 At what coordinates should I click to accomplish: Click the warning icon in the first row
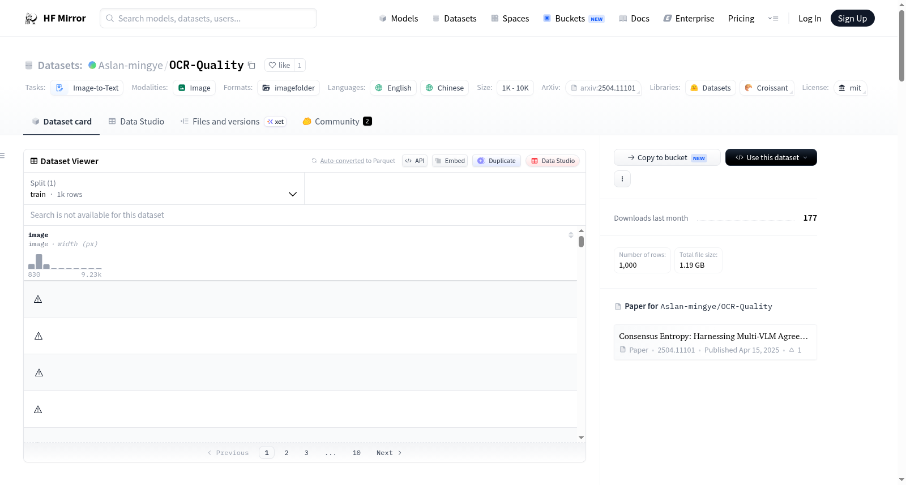tap(38, 299)
